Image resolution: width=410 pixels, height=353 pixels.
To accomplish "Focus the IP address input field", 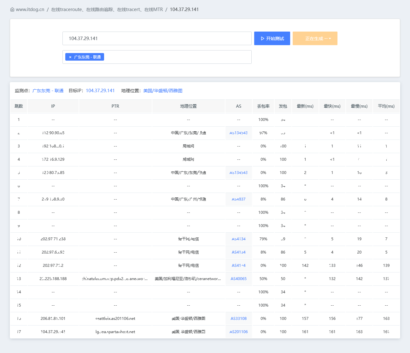I will tap(157, 39).
